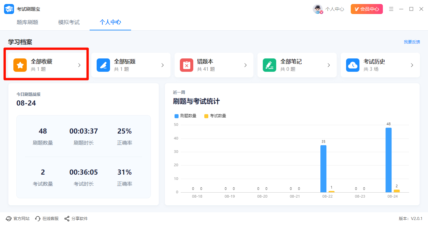
Task: Toggle the blue 刷题数量 legend swatch
Action: pos(177,116)
